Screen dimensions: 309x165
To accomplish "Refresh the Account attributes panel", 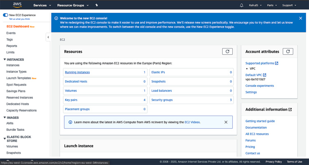I will click(x=288, y=51).
